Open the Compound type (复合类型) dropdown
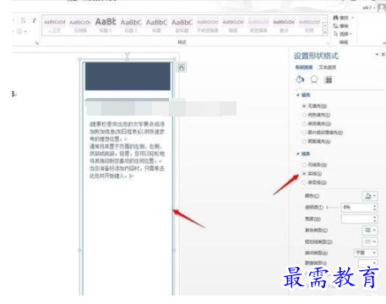The height and width of the screenshot is (304, 386). 370,231
